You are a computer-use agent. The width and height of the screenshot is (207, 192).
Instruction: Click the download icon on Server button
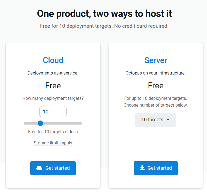(x=142, y=168)
